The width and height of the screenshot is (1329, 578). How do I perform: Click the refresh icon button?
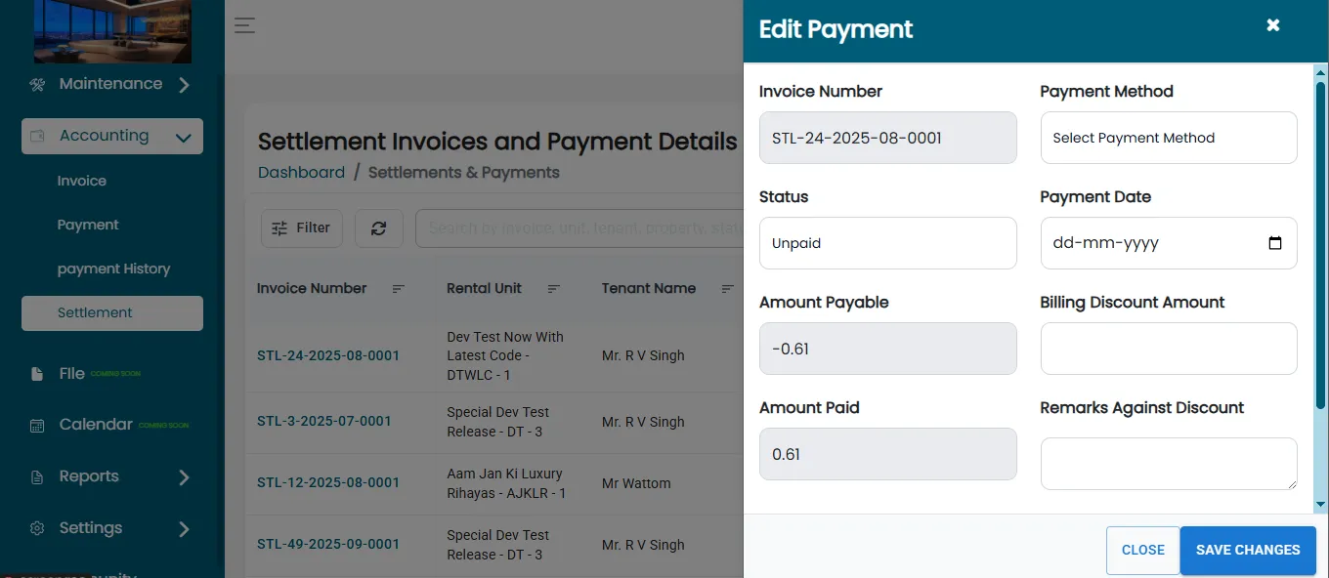point(379,228)
